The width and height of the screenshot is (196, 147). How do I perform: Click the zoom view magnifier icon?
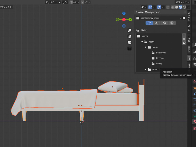(x=129, y=31)
